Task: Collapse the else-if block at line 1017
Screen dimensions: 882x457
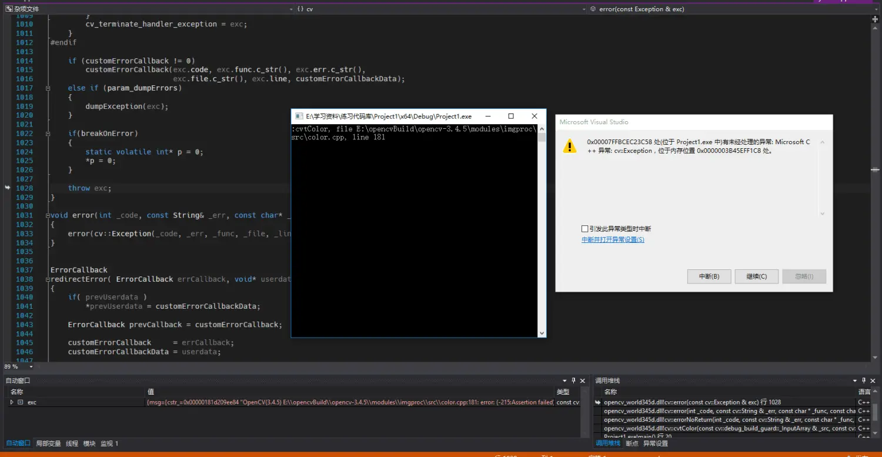Action: [x=48, y=88]
